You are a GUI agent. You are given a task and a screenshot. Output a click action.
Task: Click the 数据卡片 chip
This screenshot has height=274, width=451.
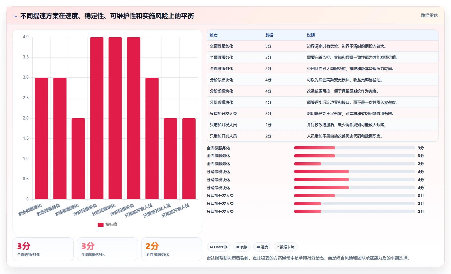coord(286,247)
